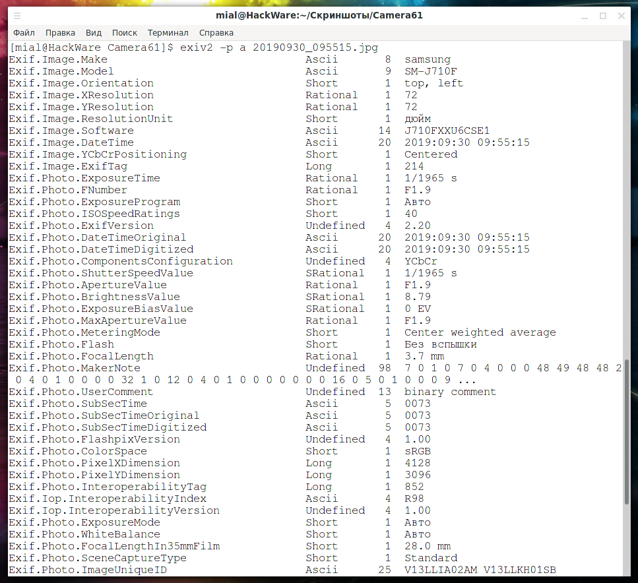The height and width of the screenshot is (583, 638).
Task: Click the Exif.Photo.FocalLength tag name
Action: [80, 356]
